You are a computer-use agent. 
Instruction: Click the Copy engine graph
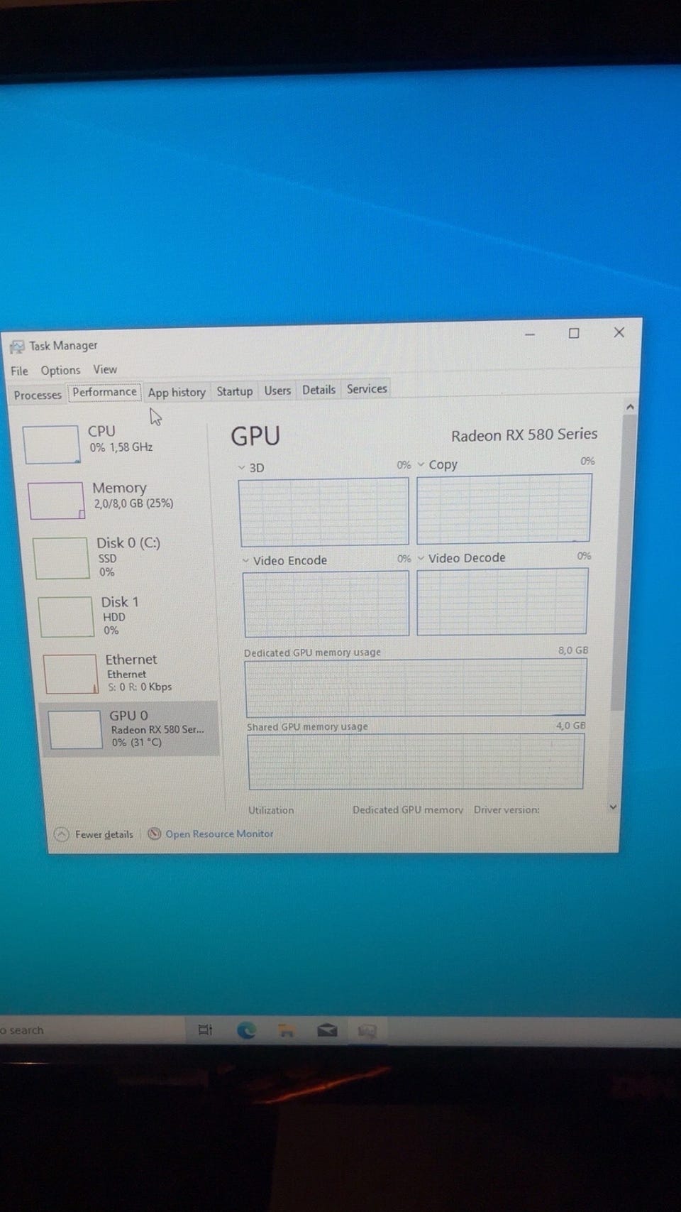[504, 508]
